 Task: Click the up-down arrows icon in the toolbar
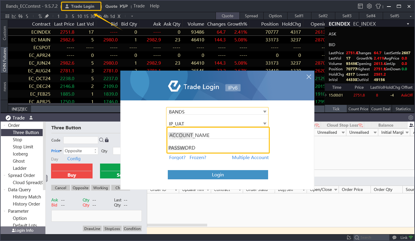[40, 16]
